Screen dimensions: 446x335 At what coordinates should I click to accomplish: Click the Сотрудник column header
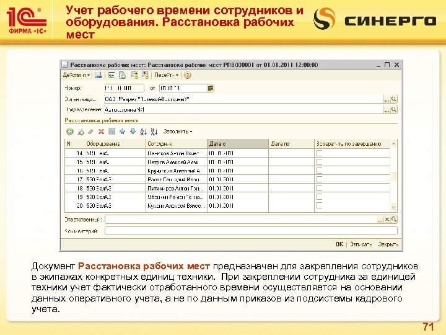click(177, 144)
